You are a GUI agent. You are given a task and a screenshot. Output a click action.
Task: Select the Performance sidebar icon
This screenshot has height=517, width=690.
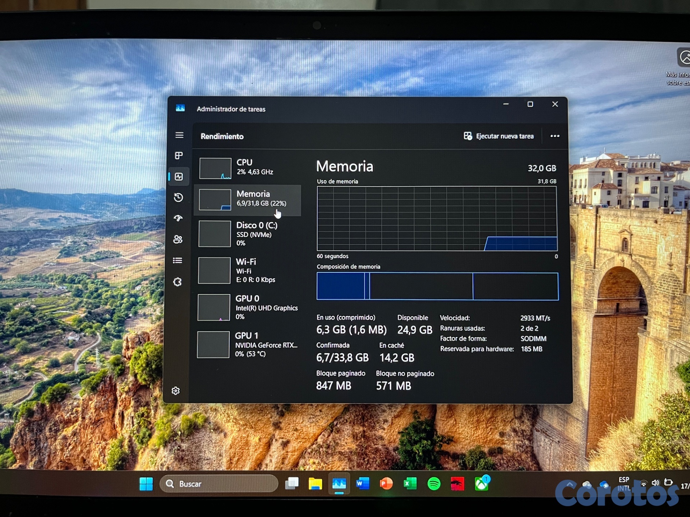(179, 177)
